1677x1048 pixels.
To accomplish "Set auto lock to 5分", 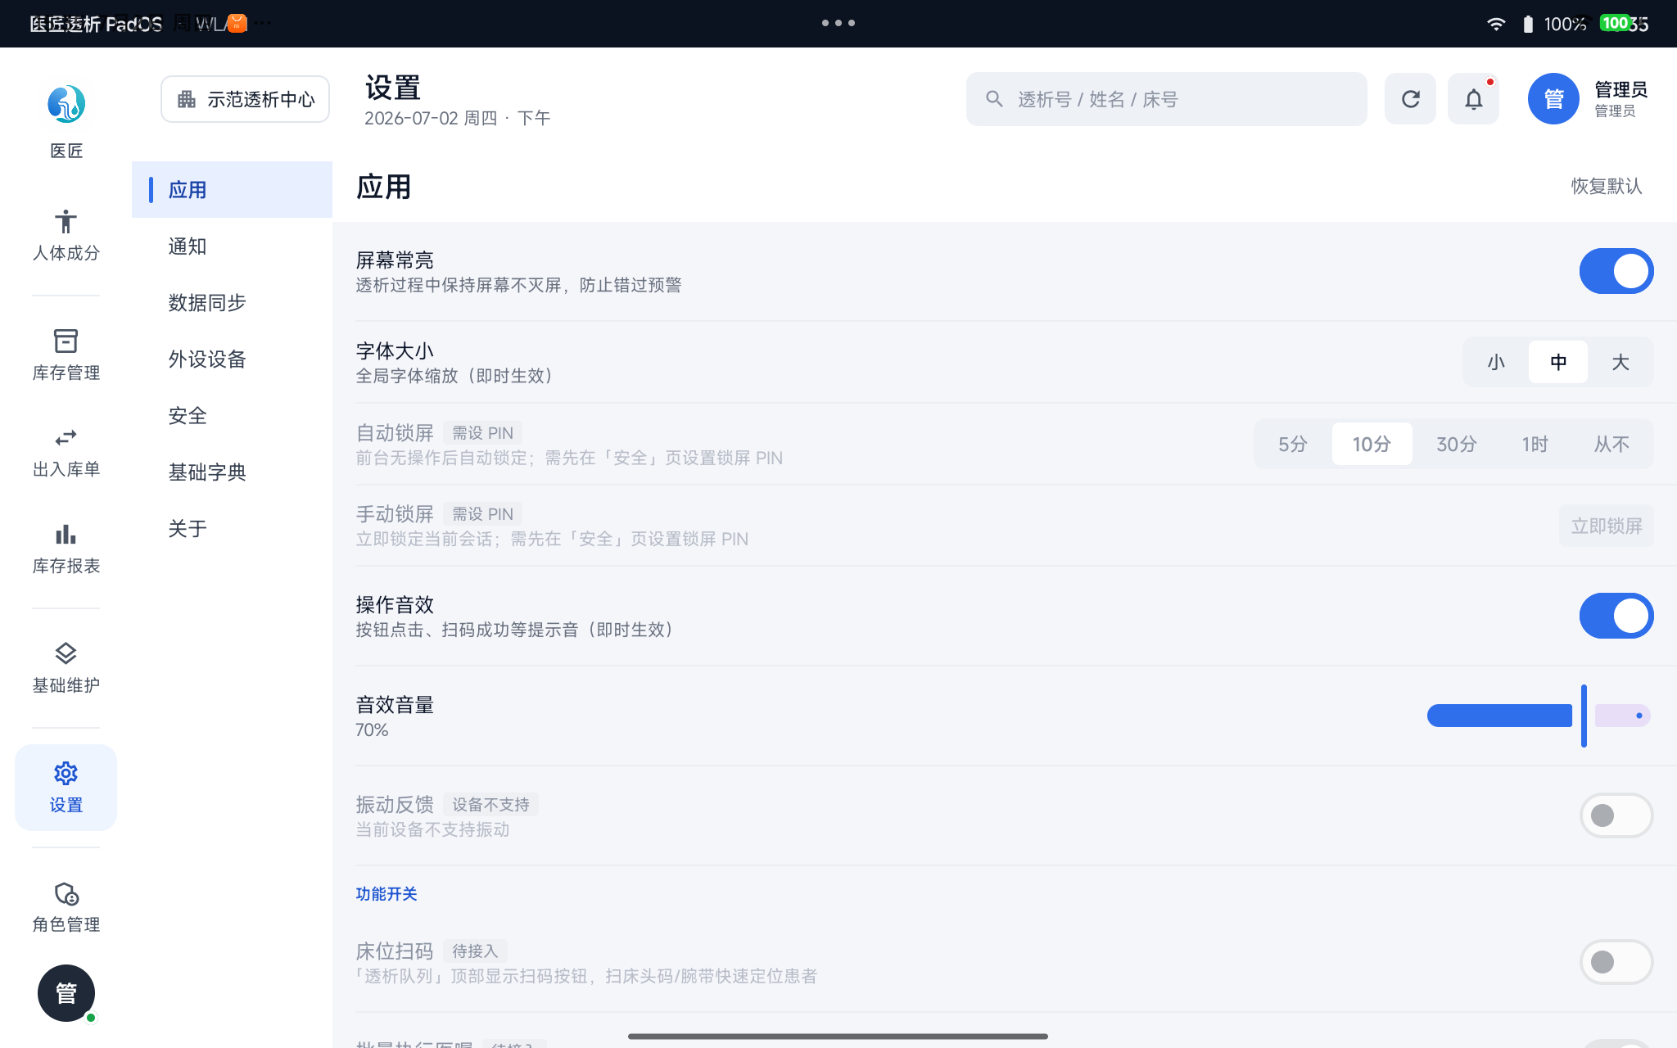I will click(1293, 444).
